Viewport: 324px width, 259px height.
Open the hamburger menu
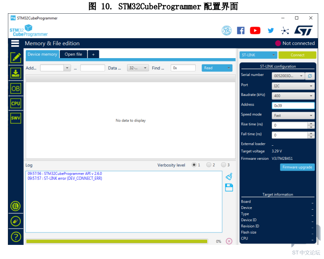point(15,43)
